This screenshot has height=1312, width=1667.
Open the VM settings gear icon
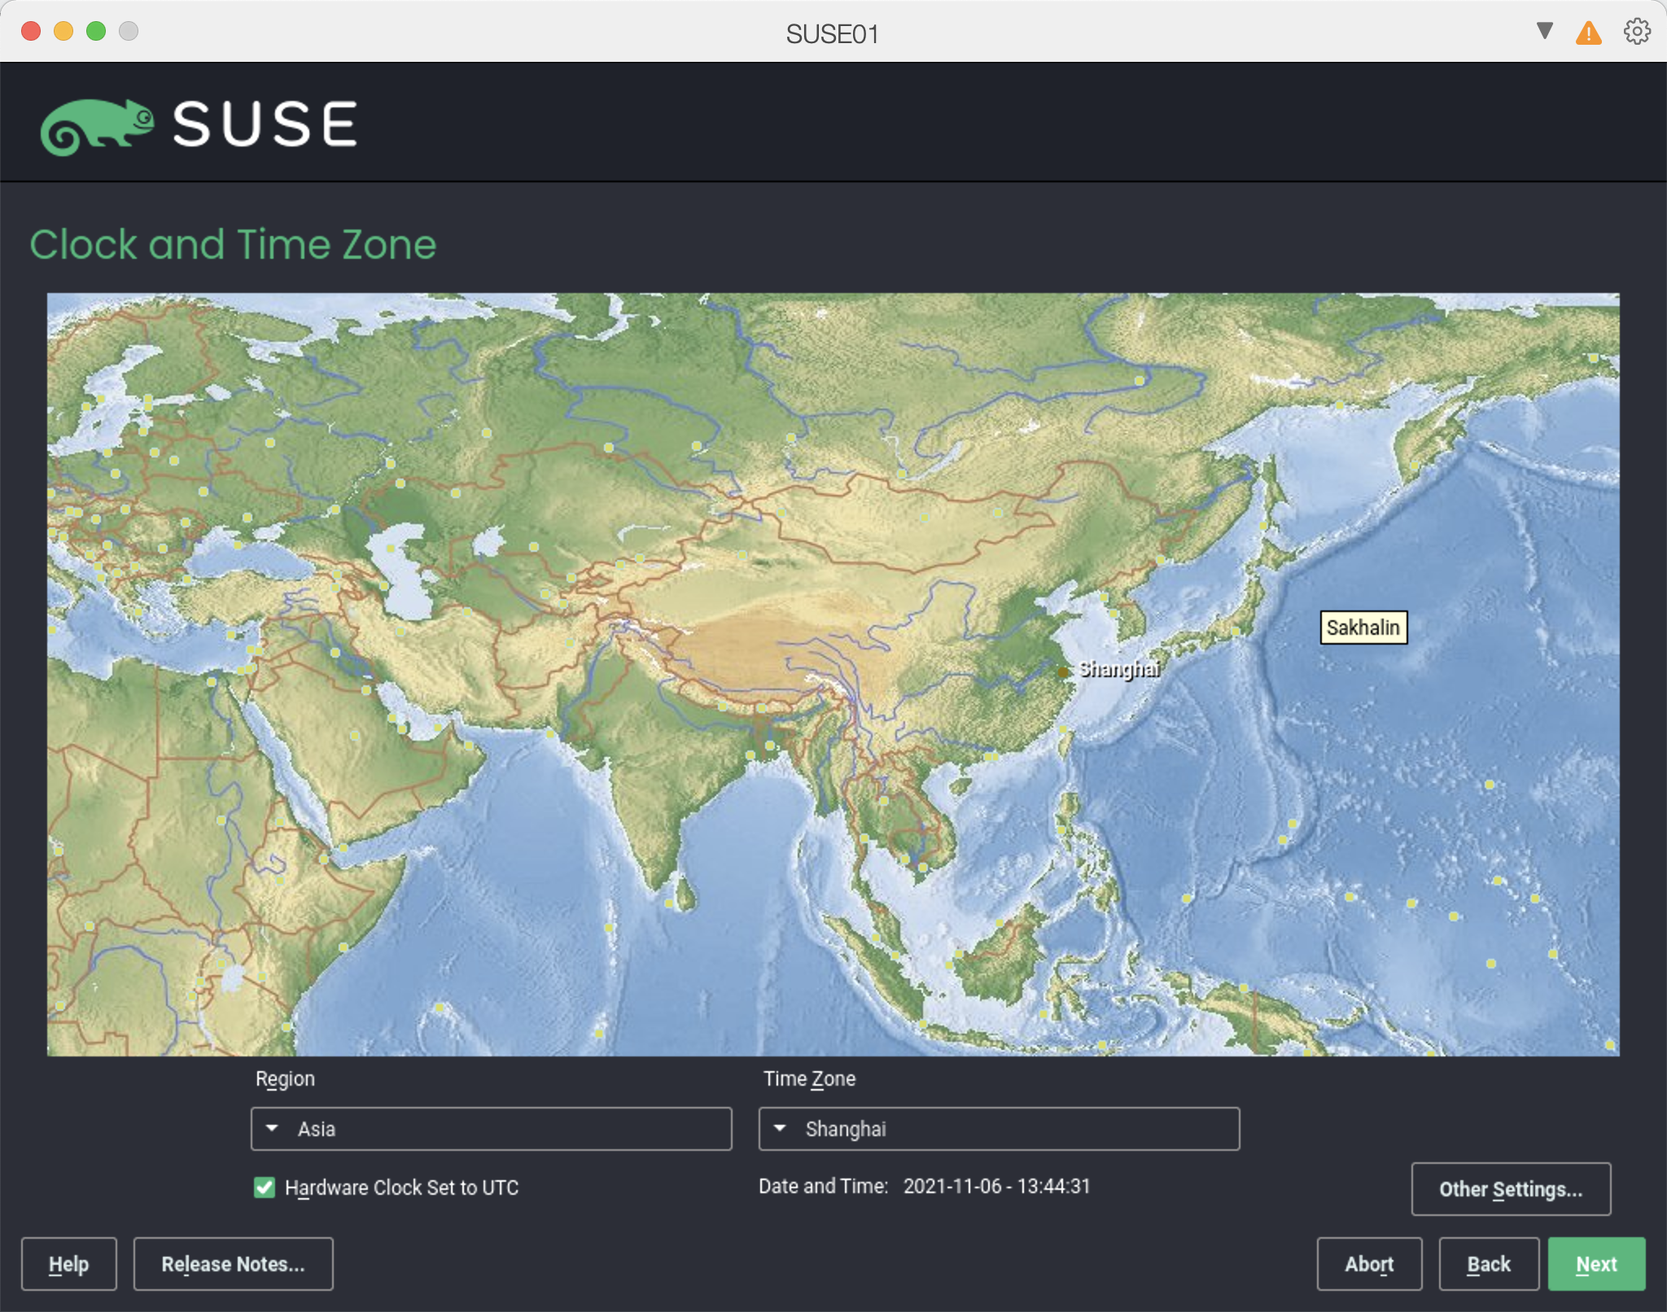click(x=1636, y=32)
